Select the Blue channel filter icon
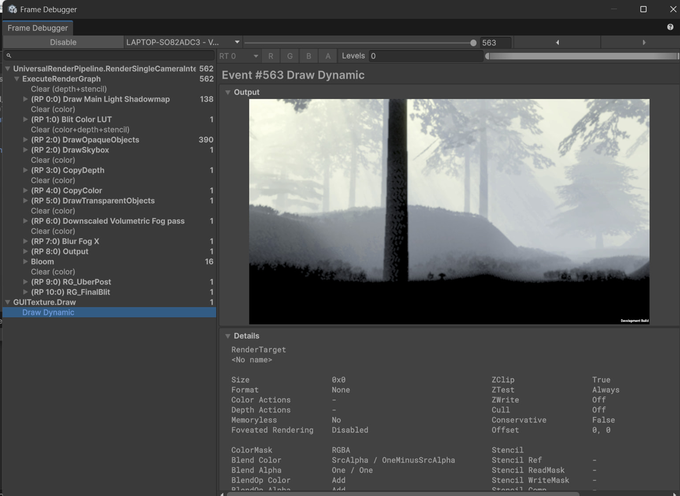The height and width of the screenshot is (496, 680). tap(308, 56)
